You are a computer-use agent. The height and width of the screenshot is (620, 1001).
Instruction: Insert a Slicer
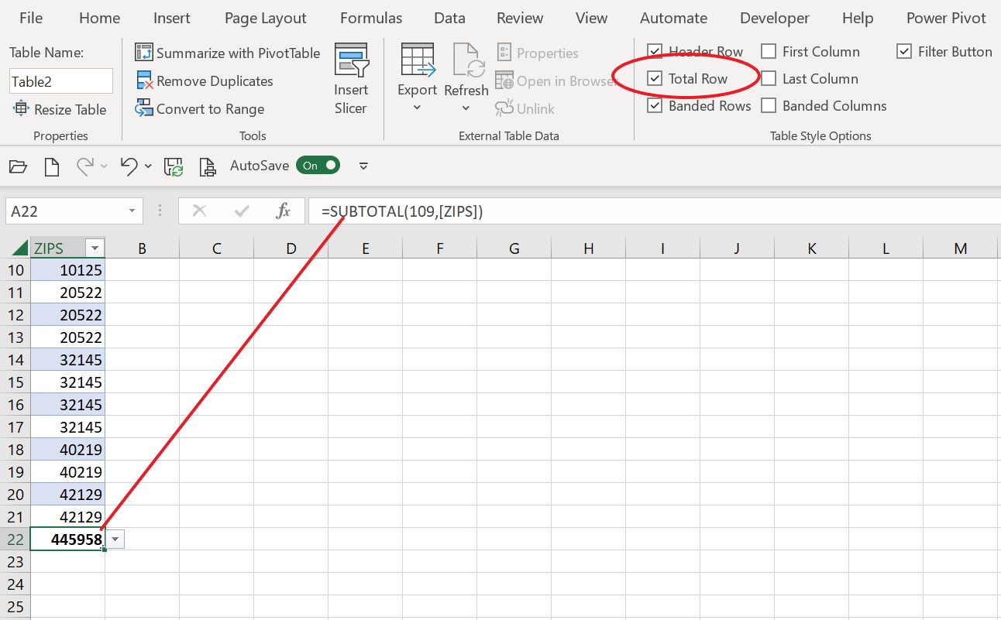pos(350,77)
